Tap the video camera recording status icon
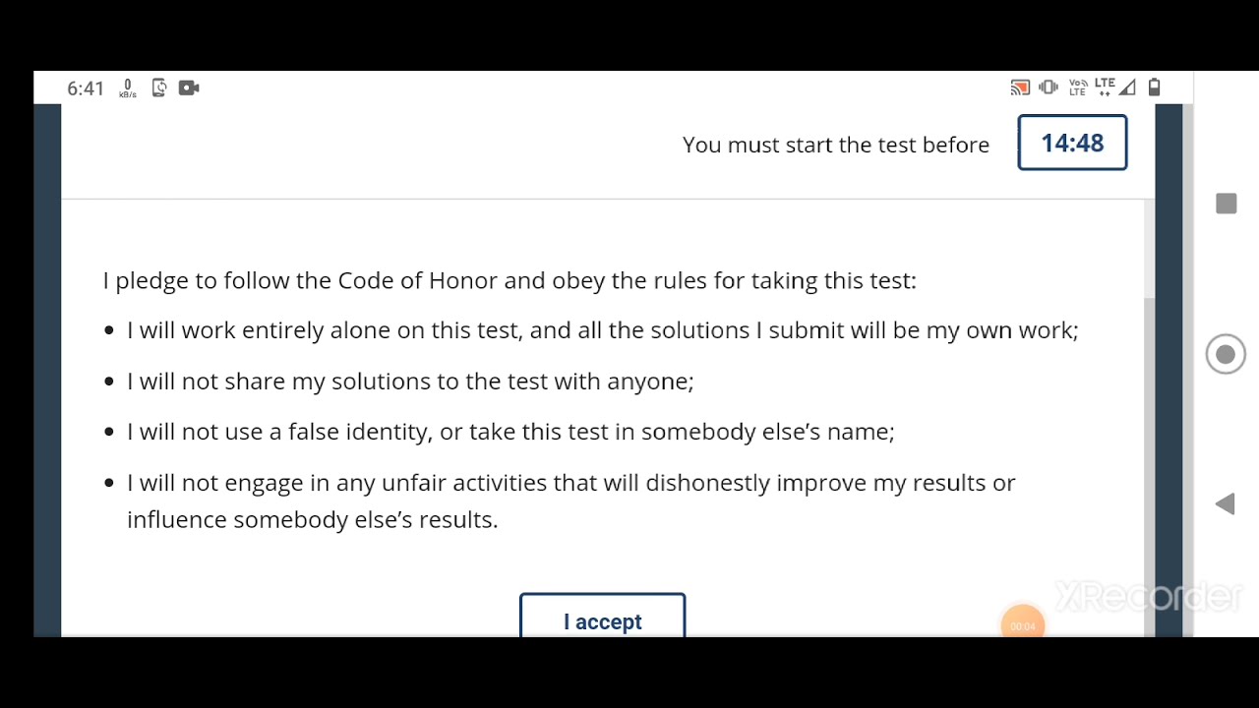The height and width of the screenshot is (708, 1259). 189,88
